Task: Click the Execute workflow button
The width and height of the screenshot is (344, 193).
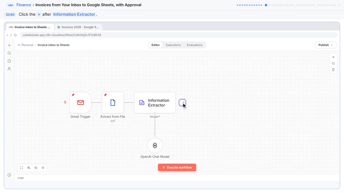Action: [x=177, y=168]
